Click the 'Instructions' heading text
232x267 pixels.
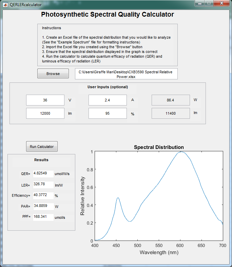[52, 28]
